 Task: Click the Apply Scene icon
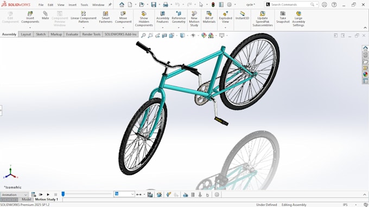pos(211,35)
